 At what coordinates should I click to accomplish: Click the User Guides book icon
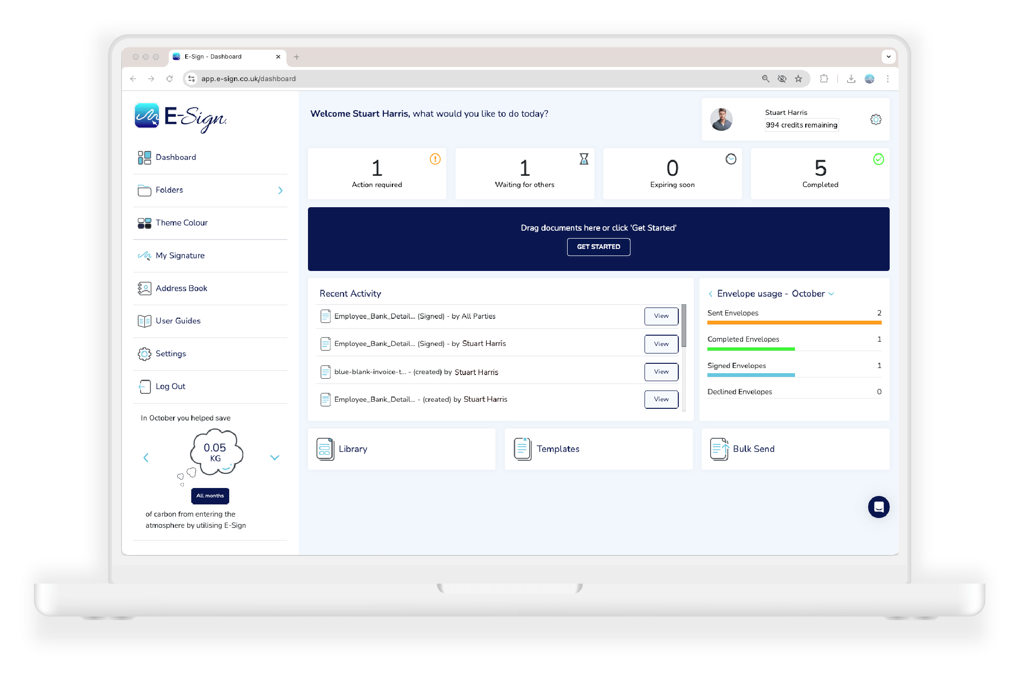click(144, 321)
